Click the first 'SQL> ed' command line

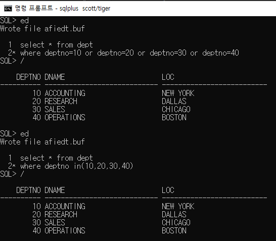pyautogui.click(x=15, y=21)
